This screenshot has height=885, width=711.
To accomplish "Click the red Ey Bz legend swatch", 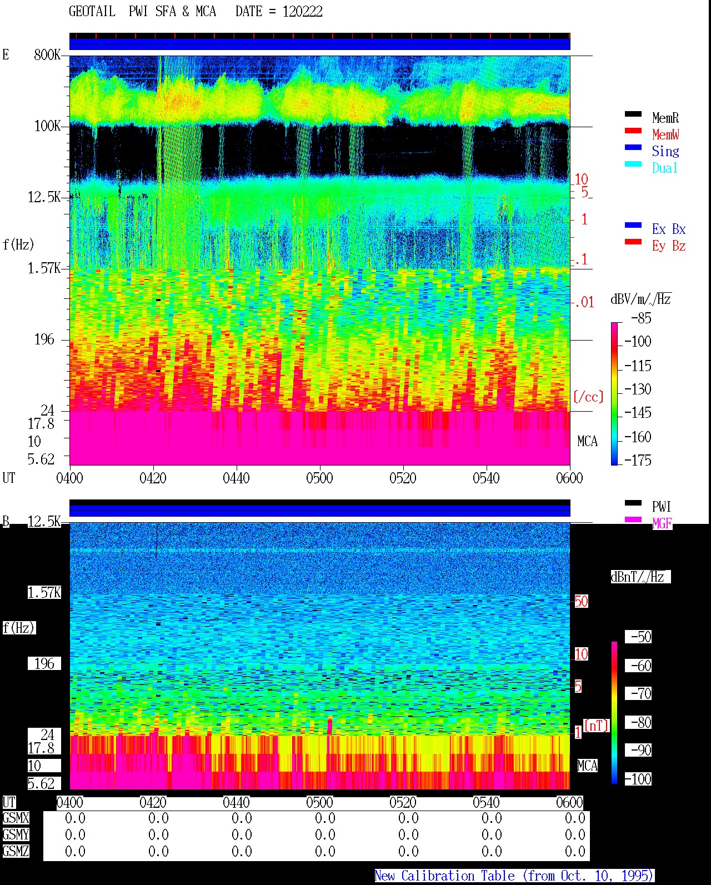I will [633, 242].
